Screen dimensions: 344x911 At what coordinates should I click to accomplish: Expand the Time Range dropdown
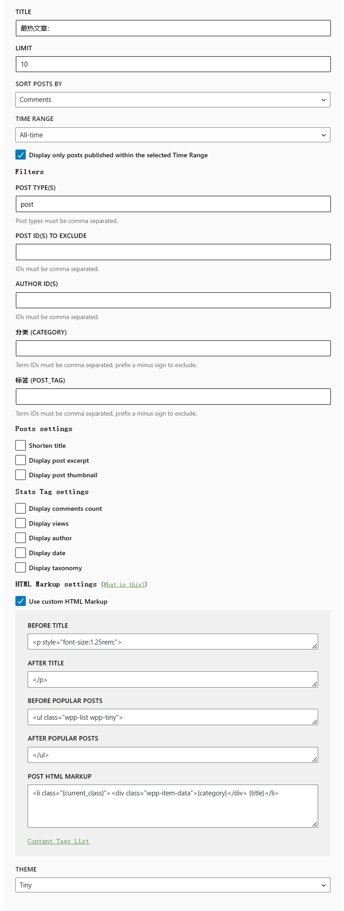coord(172,135)
